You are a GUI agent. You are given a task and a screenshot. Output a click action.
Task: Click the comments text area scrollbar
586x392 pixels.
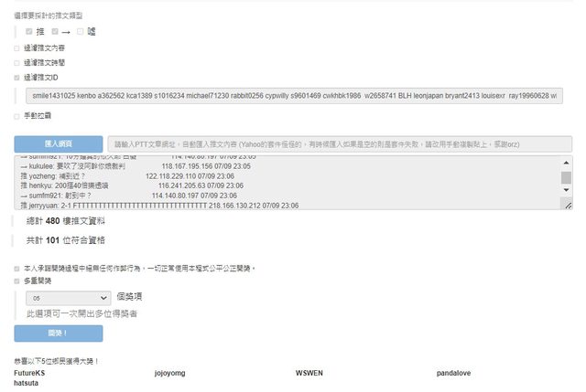[566, 178]
